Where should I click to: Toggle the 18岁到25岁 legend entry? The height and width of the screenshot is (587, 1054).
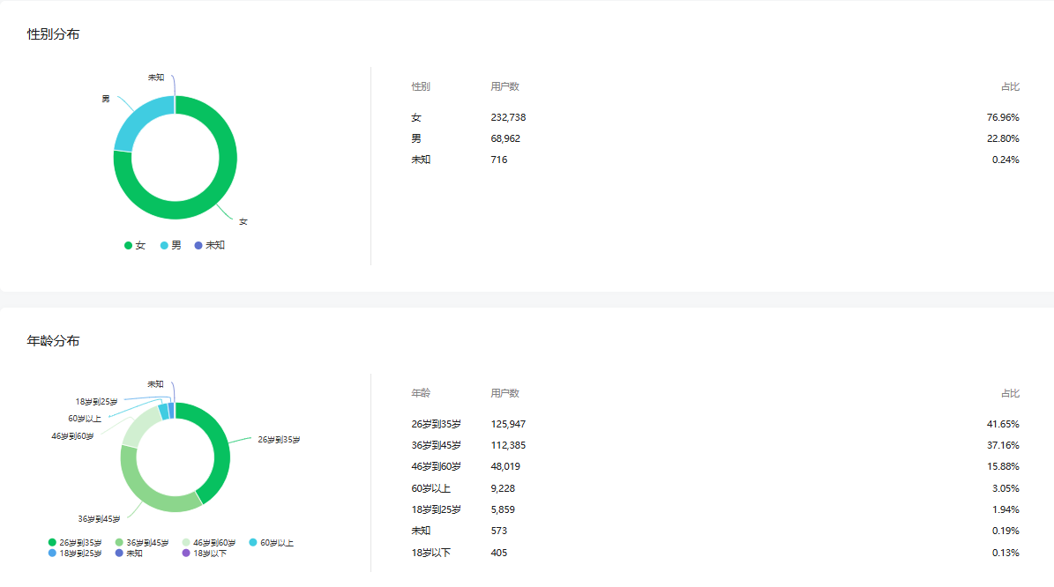75,553
